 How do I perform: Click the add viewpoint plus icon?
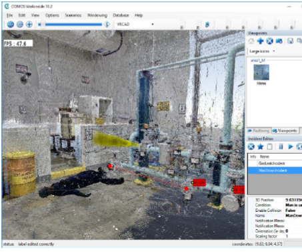(260, 41)
